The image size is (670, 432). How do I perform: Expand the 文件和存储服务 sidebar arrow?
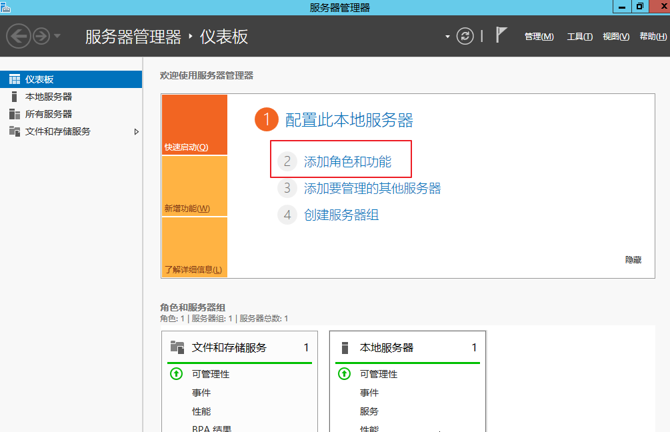pos(136,131)
